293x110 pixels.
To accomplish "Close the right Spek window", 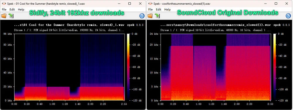I will pyautogui.click(x=287, y=4).
